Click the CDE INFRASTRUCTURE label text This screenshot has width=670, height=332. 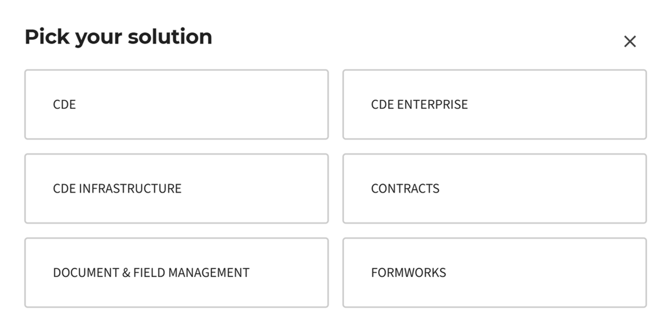(x=117, y=189)
